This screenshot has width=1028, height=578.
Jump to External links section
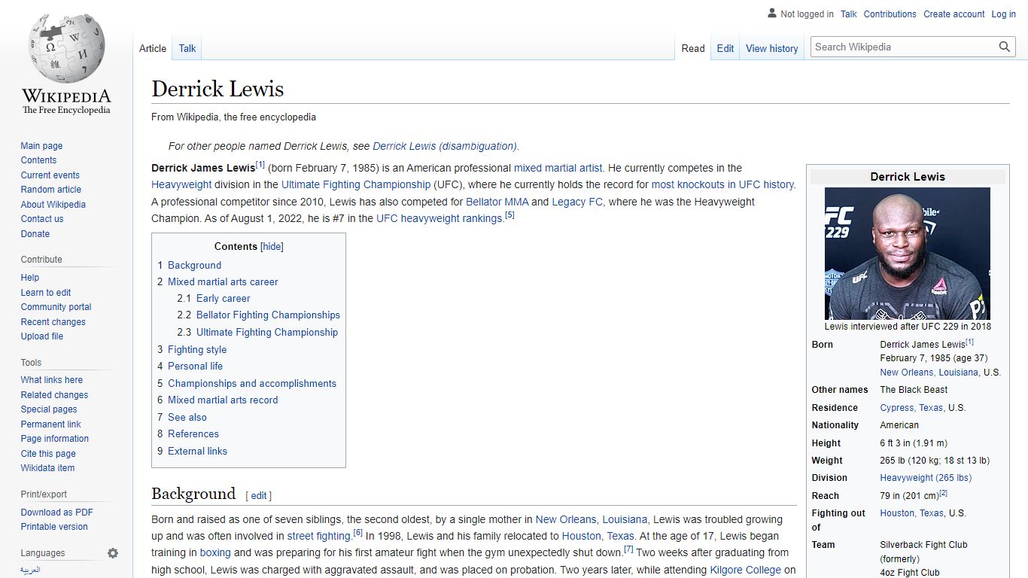[197, 451]
